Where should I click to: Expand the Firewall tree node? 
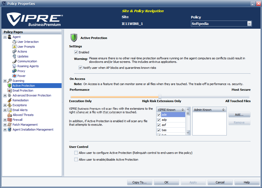(5, 120)
